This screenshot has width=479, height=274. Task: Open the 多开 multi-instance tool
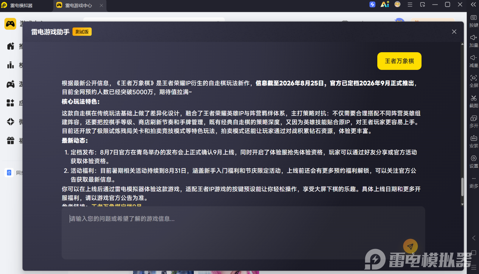pyautogui.click(x=473, y=121)
